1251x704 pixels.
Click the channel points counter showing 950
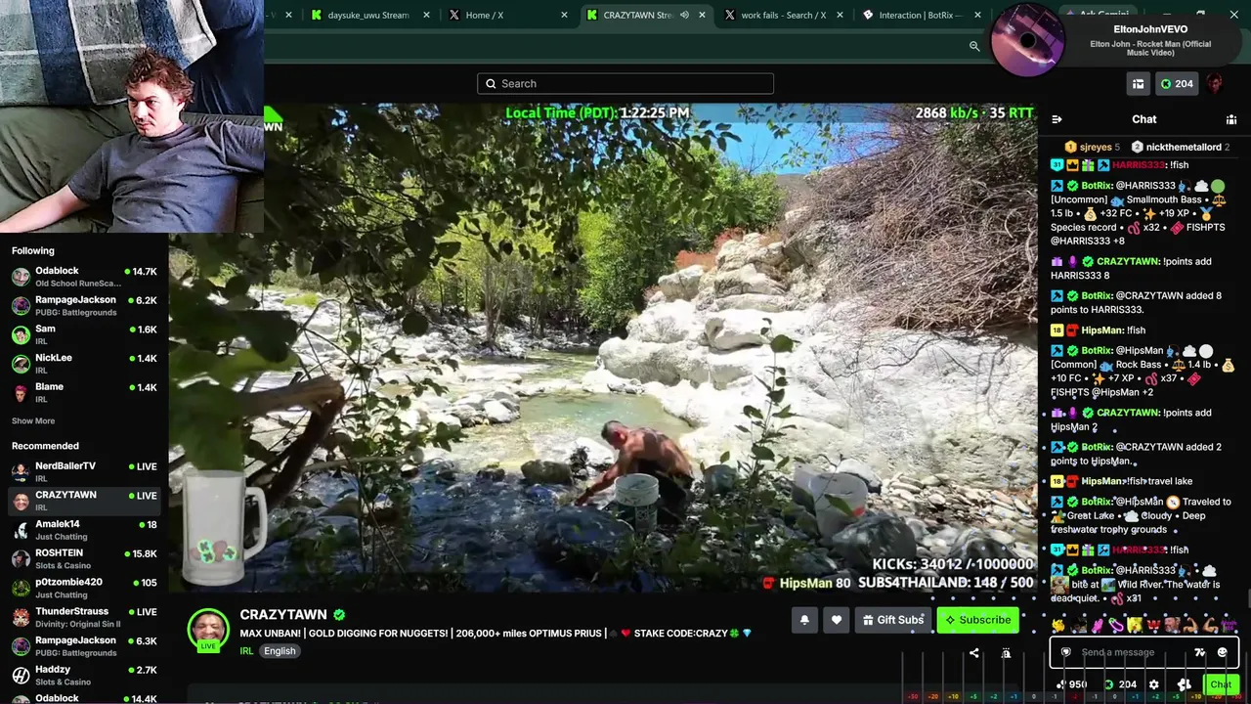pyautogui.click(x=1071, y=684)
